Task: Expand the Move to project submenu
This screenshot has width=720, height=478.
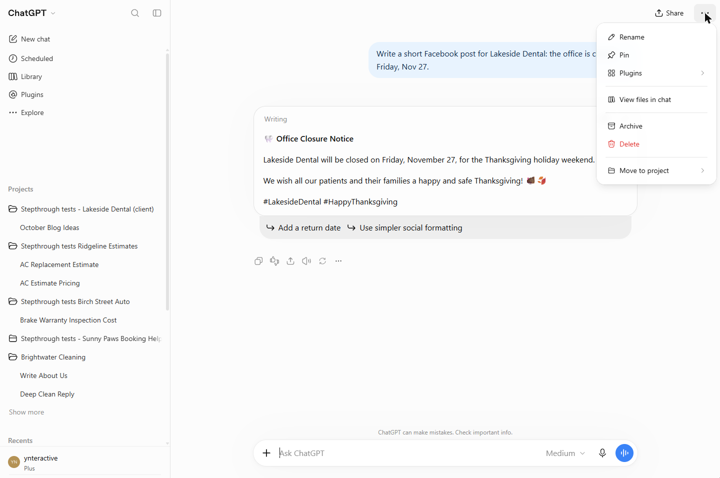Action: [x=656, y=170]
